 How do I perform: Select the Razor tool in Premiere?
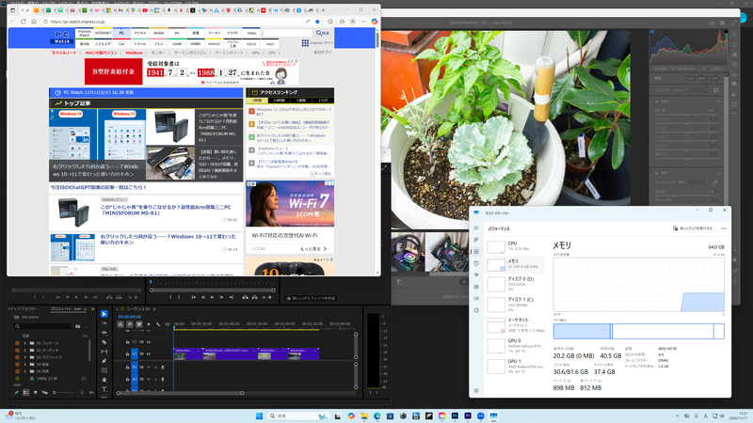[104, 342]
